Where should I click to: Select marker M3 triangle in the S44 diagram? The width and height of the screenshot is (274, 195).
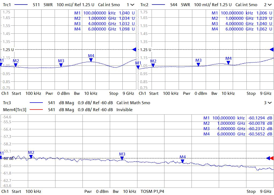point(198,64)
